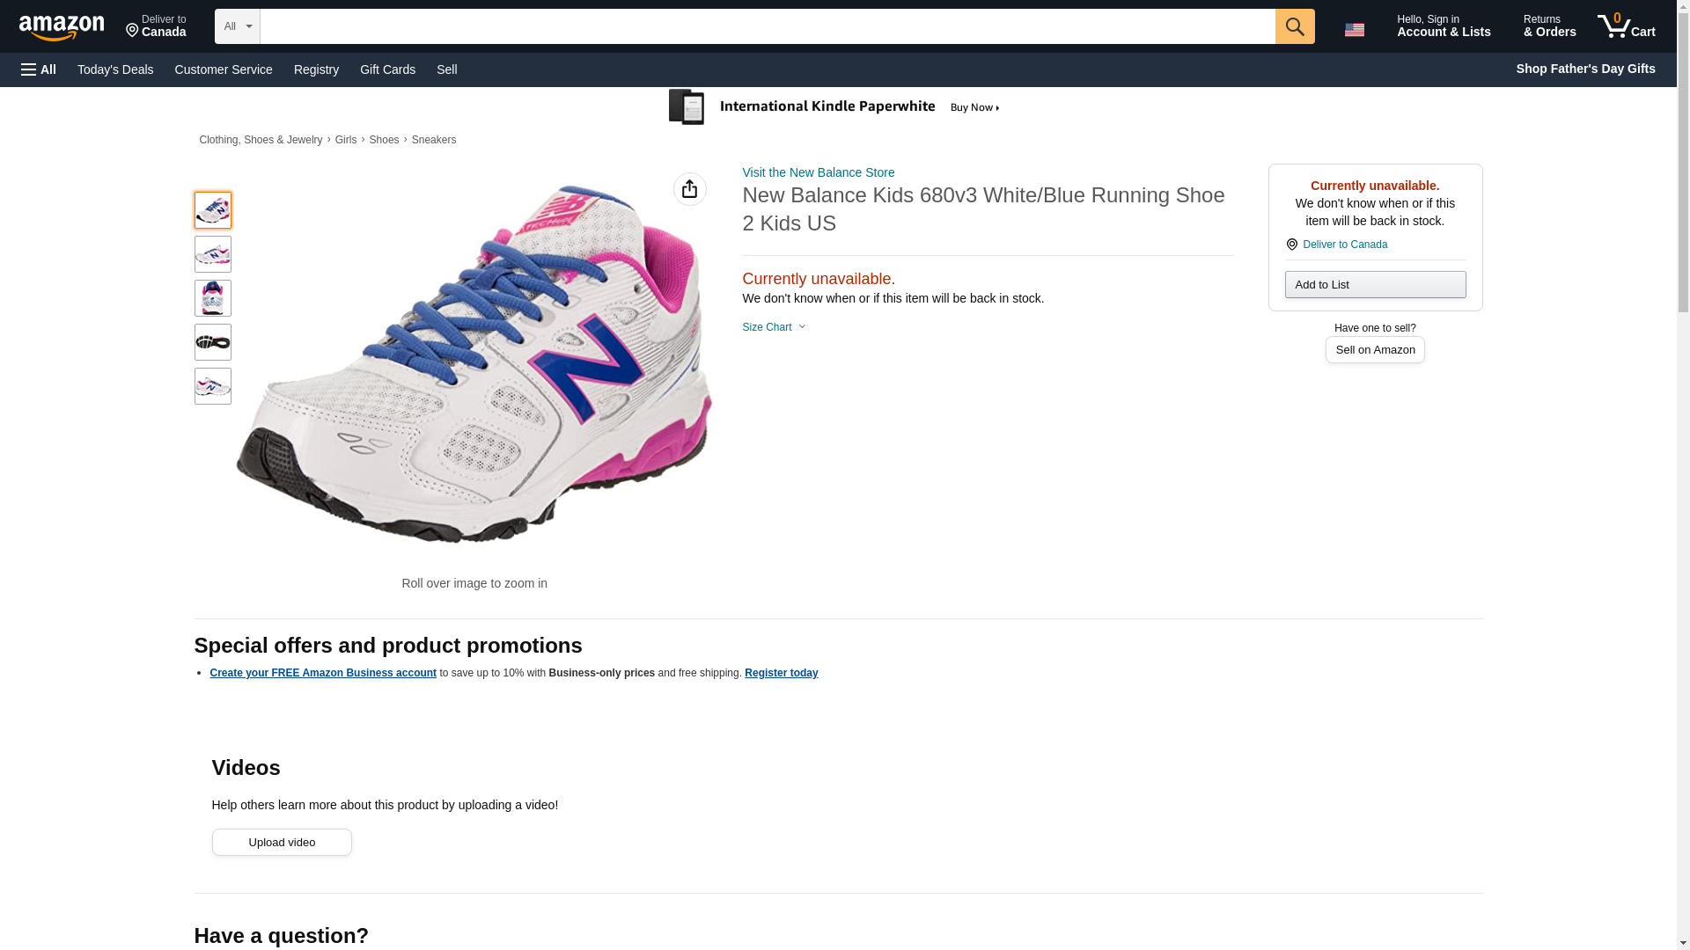Image resolution: width=1690 pixels, height=950 pixels.
Task: Go to Customer Service
Action: pos(224,69)
